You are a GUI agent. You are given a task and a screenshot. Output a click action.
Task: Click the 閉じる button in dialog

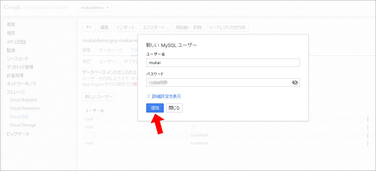[174, 108]
